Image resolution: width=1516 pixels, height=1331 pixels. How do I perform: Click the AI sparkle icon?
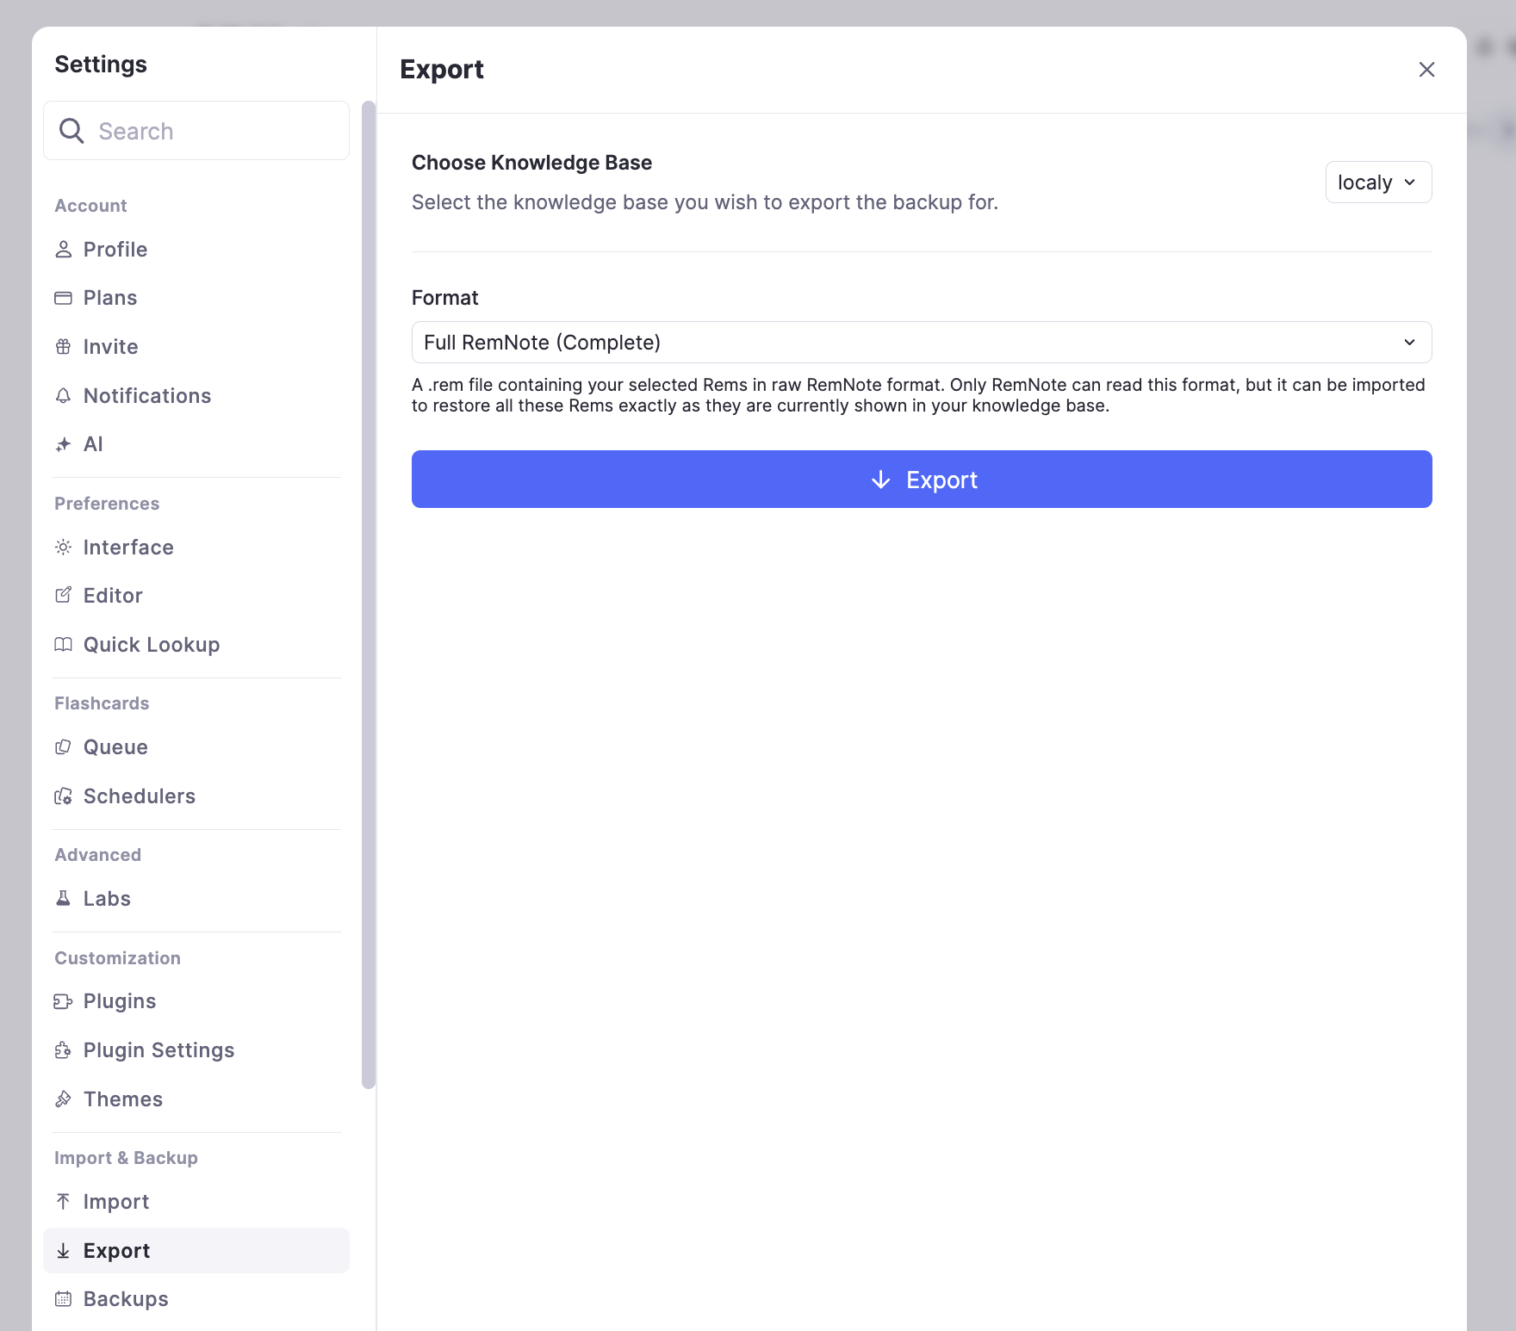click(x=63, y=444)
